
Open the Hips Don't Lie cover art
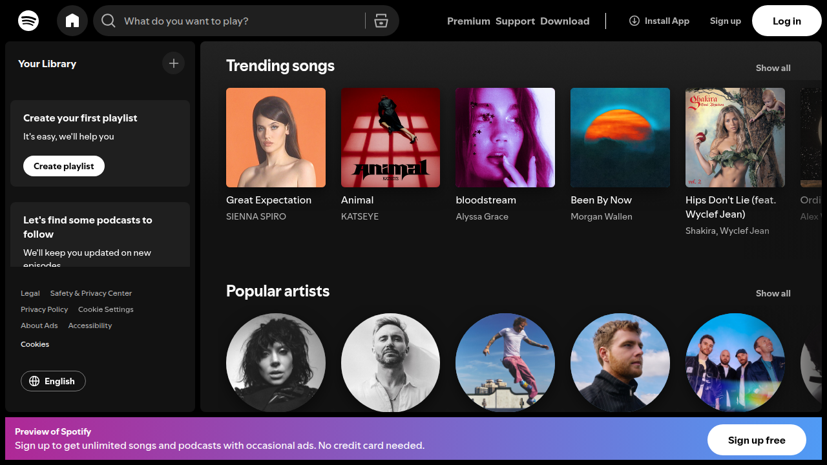pos(735,138)
